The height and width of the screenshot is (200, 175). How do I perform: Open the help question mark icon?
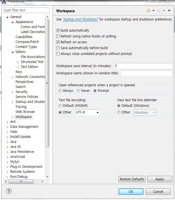tap(9, 191)
